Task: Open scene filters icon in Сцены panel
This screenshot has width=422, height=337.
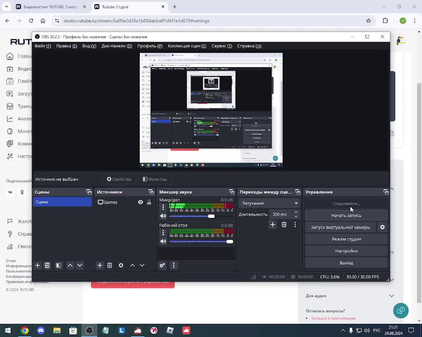Action: 59,265
